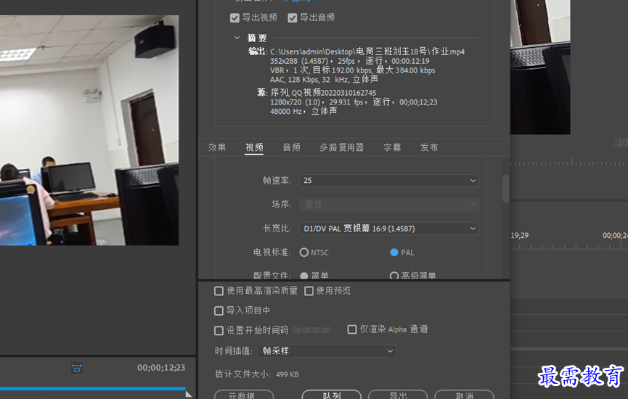Uncheck the 导出音频 checkbox
This screenshot has height=399, width=628.
(x=293, y=17)
